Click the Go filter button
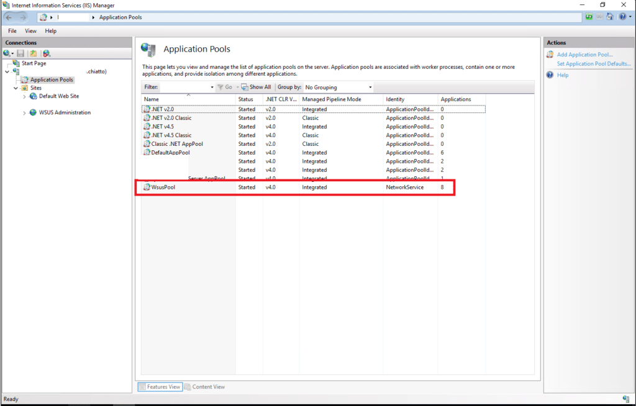636x406 pixels. [225, 87]
